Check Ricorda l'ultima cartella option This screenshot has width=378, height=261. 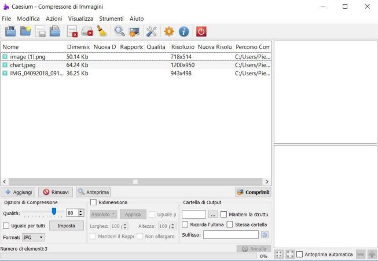(x=185, y=224)
